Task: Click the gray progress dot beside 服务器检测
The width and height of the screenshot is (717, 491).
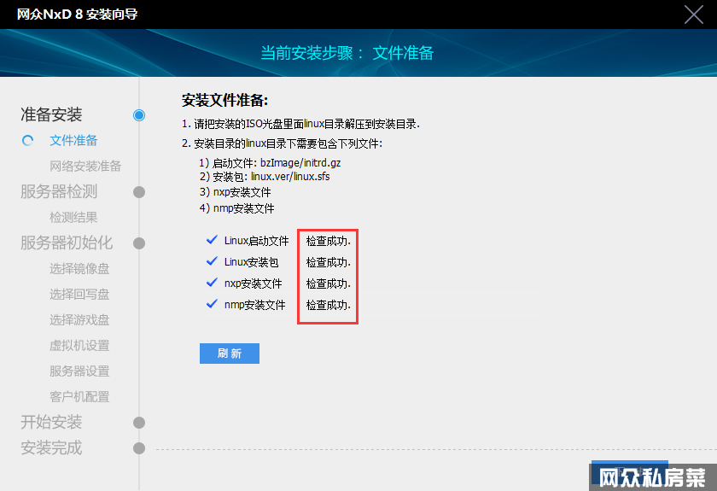Action: (x=139, y=192)
